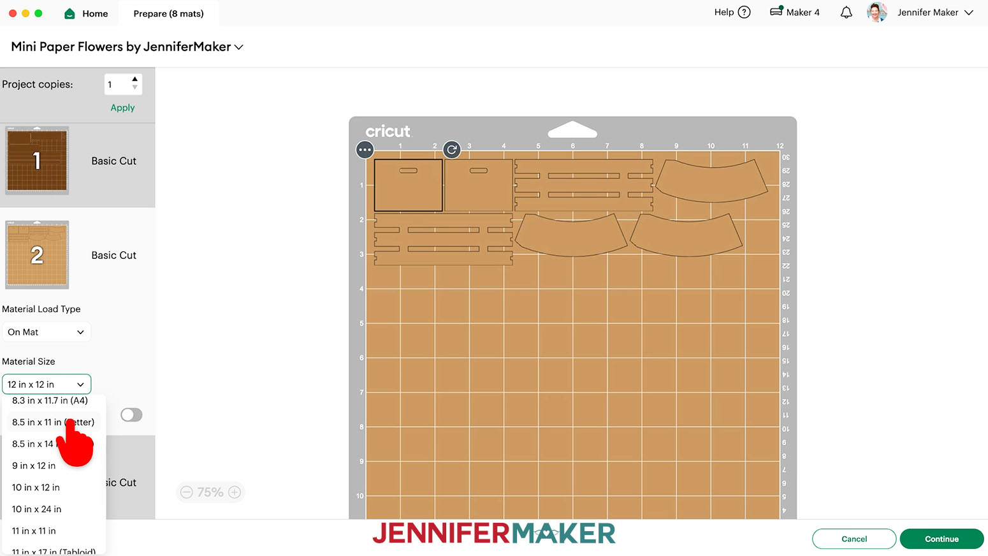Viewport: 988px width, 556px height.
Task: Choose 10 in x 24 in size
Action: click(36, 509)
